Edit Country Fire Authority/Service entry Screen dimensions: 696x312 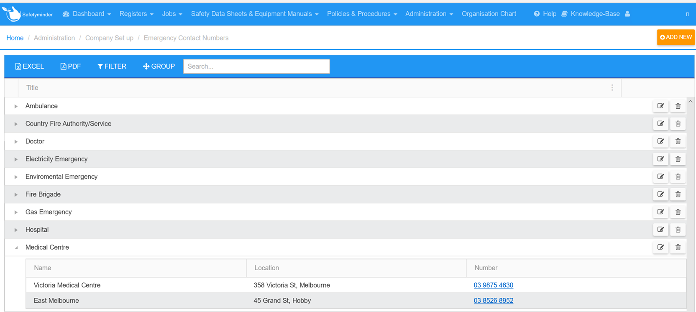click(x=660, y=124)
